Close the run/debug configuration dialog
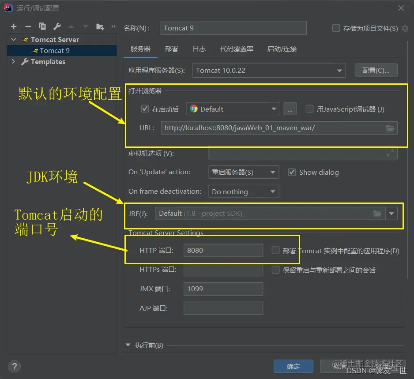 point(401,8)
